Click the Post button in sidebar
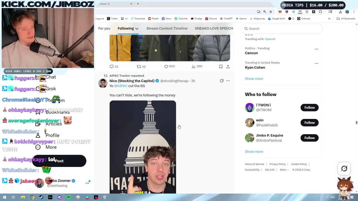The image size is (358, 201). pyautogui.click(x=59, y=161)
